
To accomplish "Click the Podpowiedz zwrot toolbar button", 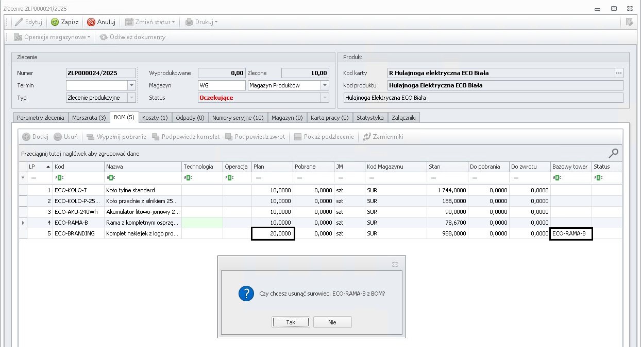I will coord(255,137).
